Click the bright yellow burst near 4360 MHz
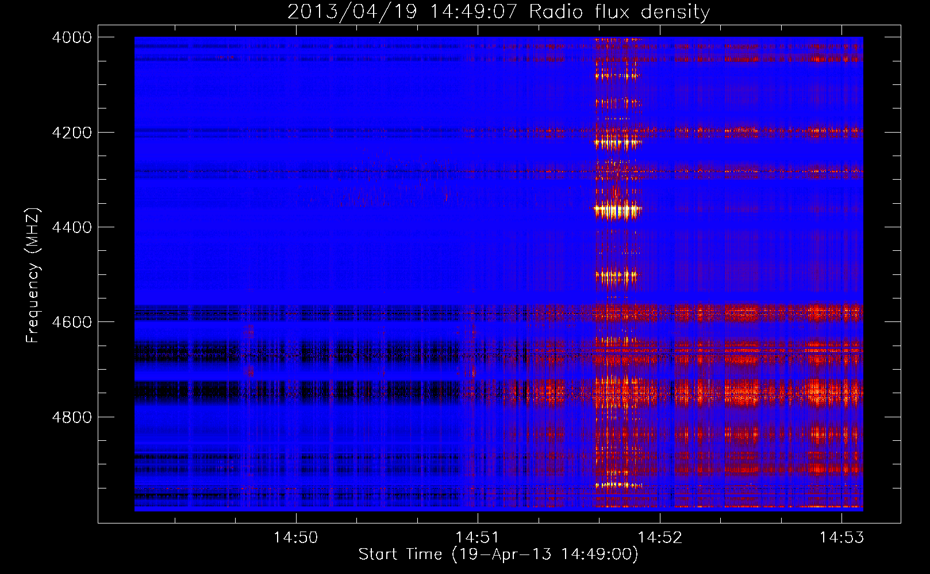 (x=618, y=210)
